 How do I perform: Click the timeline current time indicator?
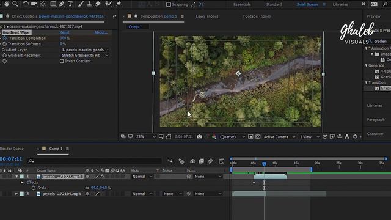tap(264, 164)
